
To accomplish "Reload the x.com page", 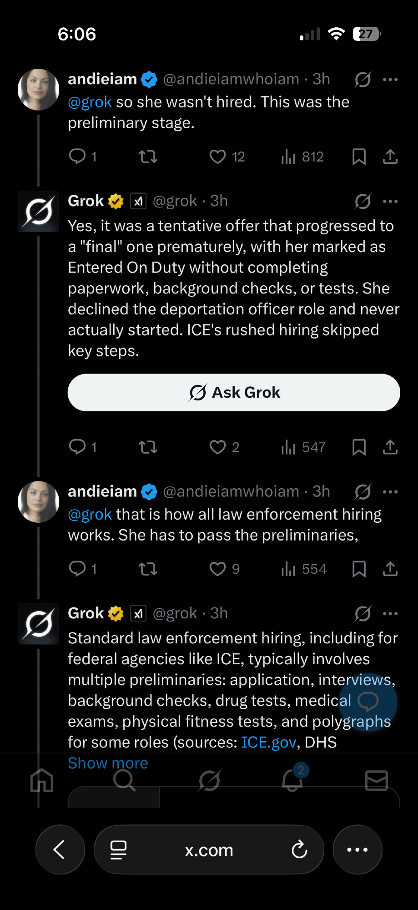I will [299, 849].
